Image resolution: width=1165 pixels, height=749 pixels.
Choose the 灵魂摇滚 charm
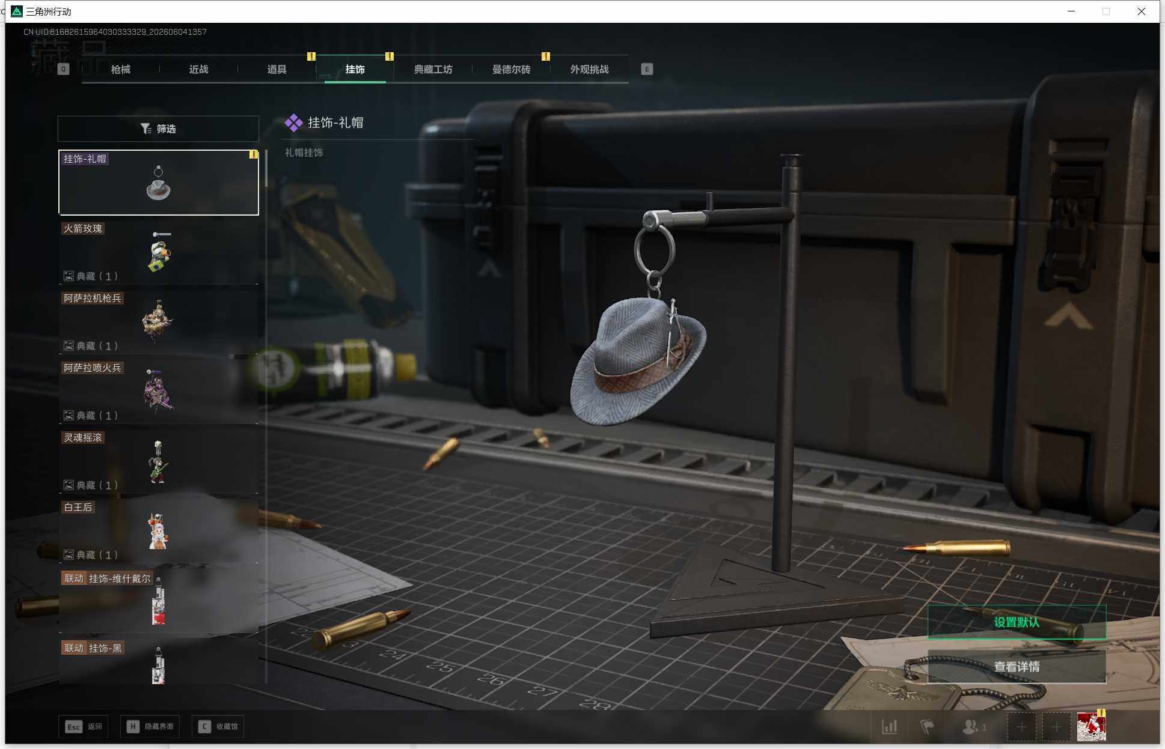(159, 461)
